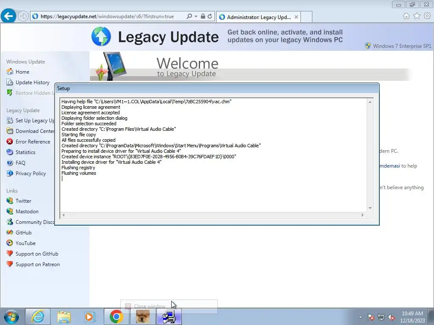The width and height of the screenshot is (434, 325).
Task: Open Favorites star icon
Action: point(417,16)
